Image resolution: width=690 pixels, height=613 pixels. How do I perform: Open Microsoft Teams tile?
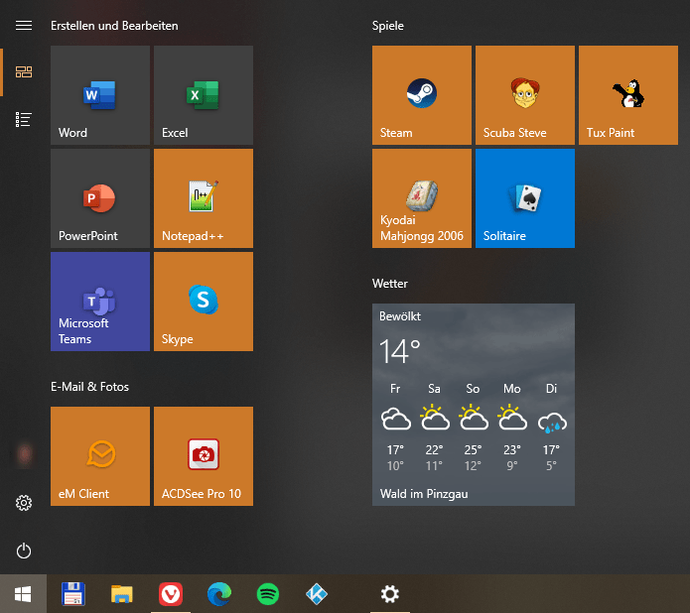click(100, 302)
